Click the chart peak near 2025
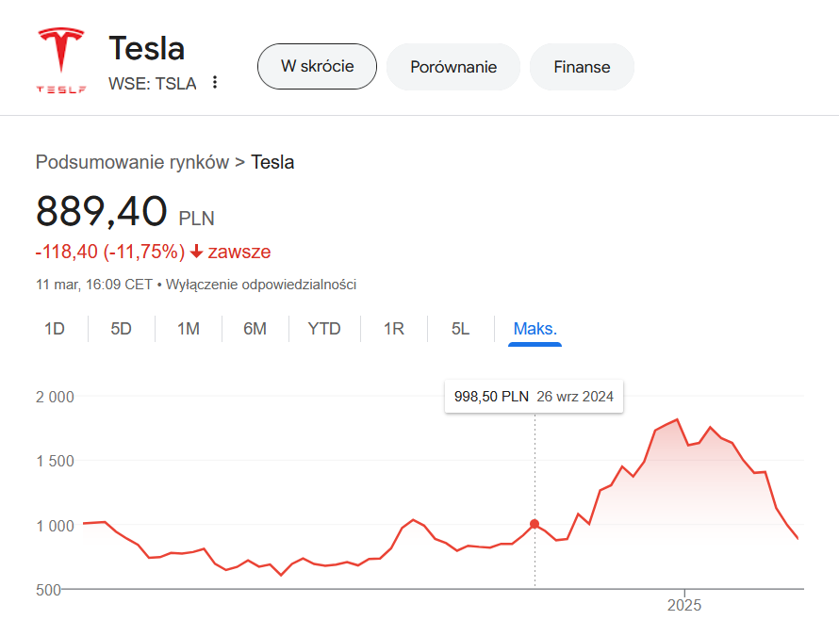This screenshot has width=839, height=620. pos(677,420)
